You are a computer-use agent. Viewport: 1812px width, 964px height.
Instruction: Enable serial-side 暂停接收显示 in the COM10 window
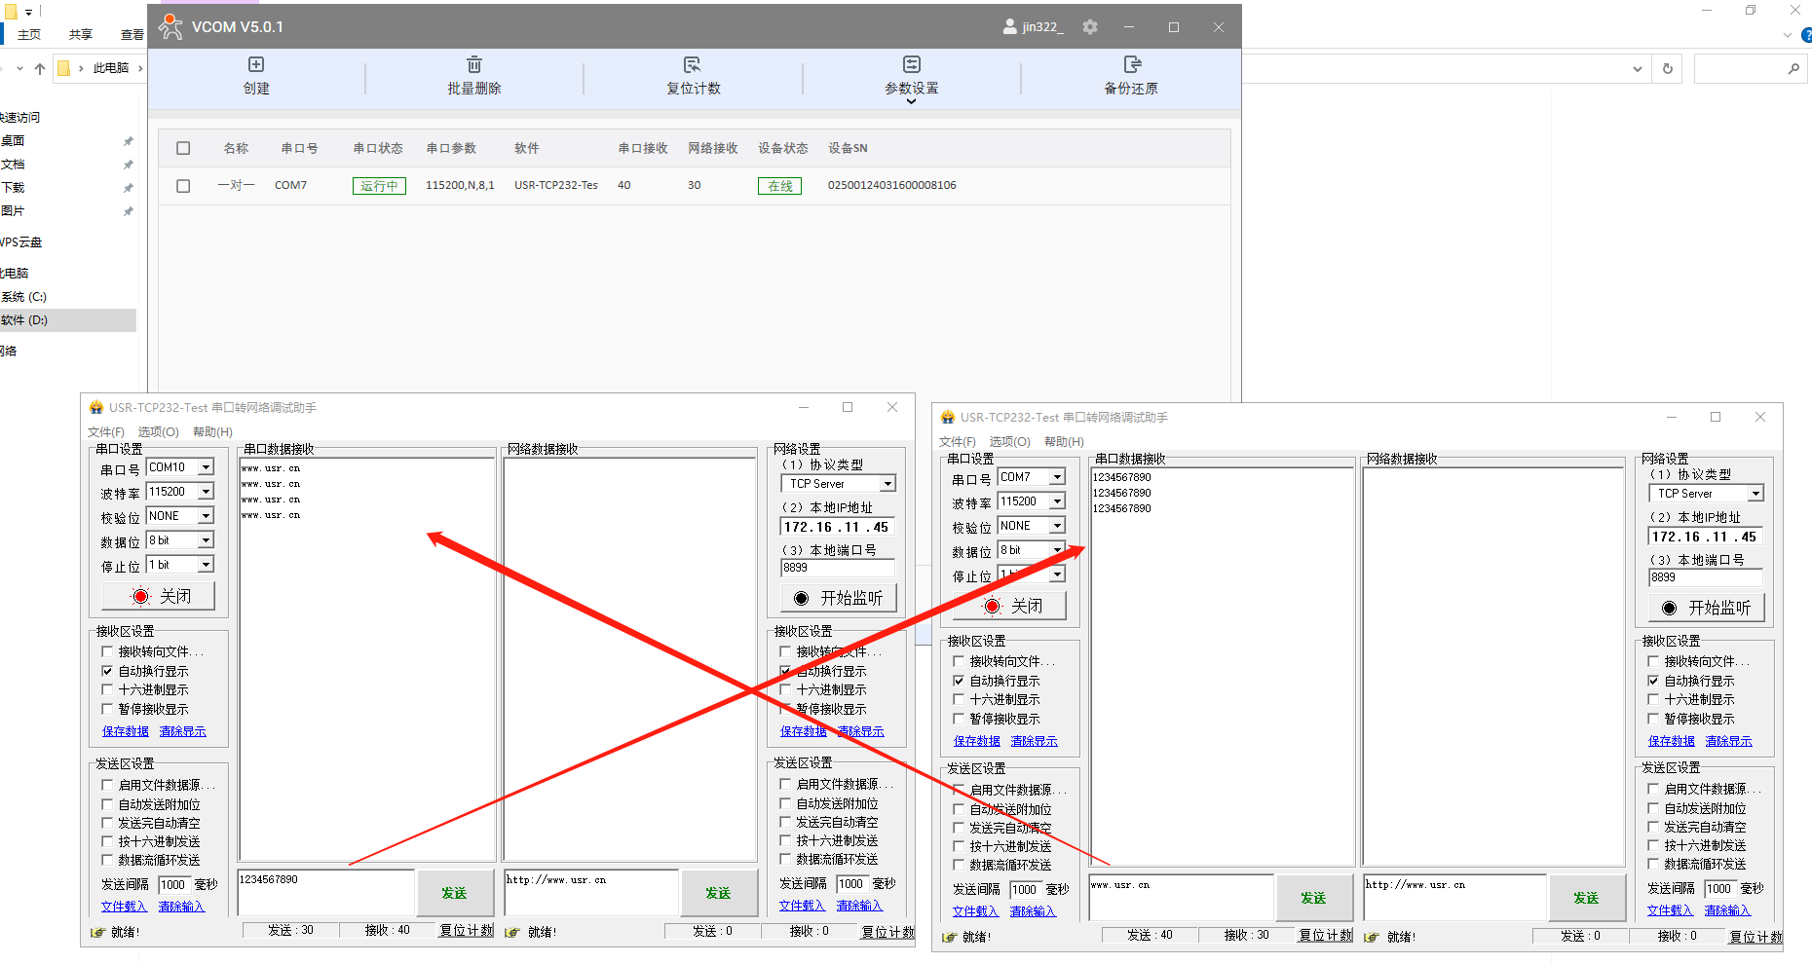tap(107, 709)
